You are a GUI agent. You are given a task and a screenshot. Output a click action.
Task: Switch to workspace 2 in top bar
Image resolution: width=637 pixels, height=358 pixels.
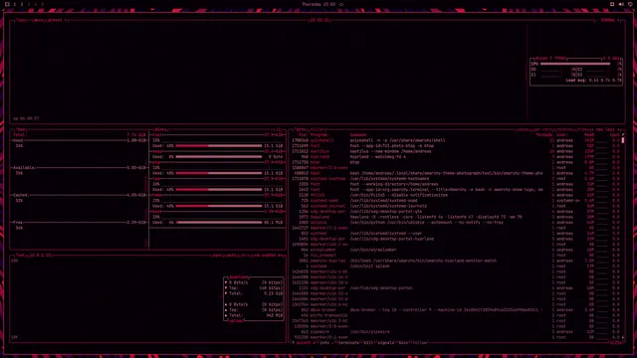coord(22,4)
